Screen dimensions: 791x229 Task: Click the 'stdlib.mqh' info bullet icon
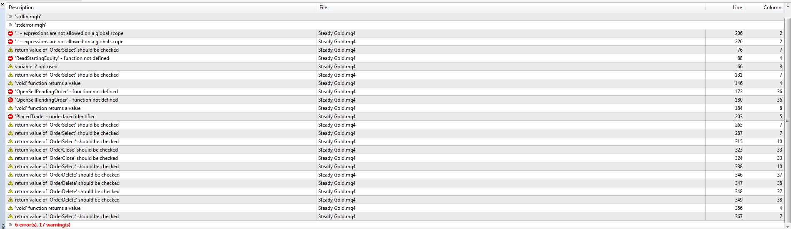[x=10, y=17]
